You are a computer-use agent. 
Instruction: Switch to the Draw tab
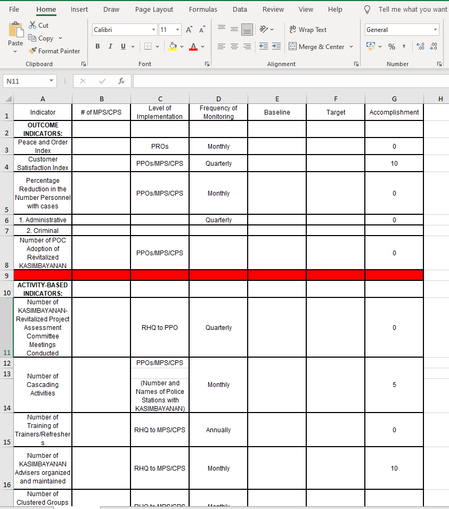click(111, 10)
